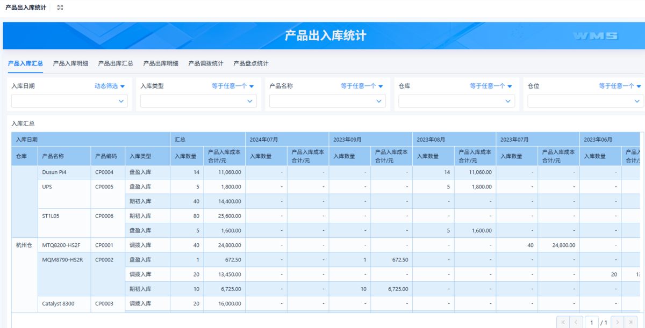Click the 杭州仓 warehouse cell
The width and height of the screenshot is (645, 328).
pos(24,245)
